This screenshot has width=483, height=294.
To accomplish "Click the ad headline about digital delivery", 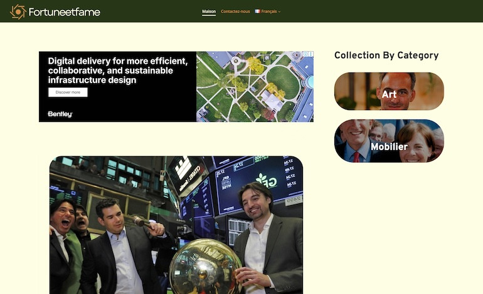I will point(118,71).
